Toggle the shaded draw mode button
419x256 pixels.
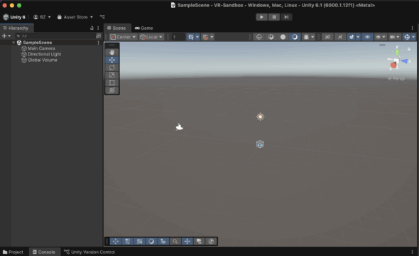click(295, 37)
